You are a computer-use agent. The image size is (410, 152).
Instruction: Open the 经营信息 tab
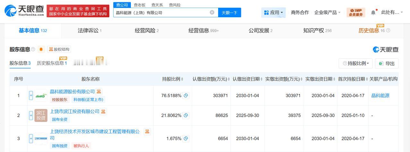pyautogui.click(x=203, y=31)
